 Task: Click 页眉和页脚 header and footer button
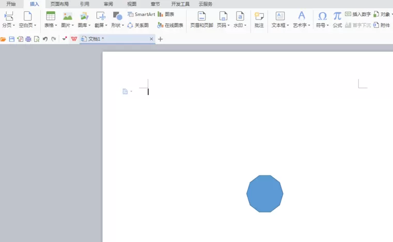[x=201, y=20]
